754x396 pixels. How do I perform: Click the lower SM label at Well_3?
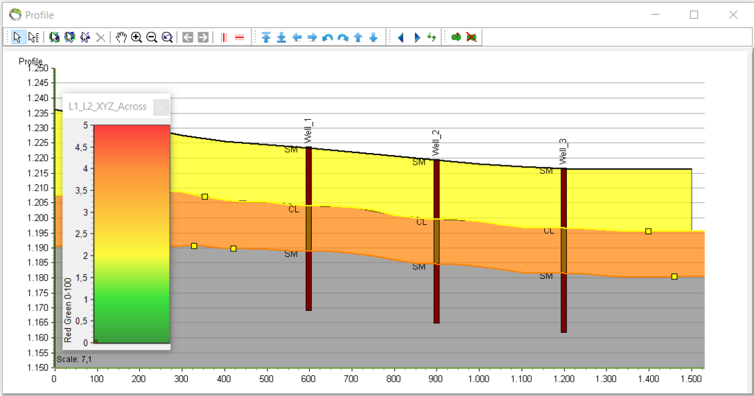tap(546, 276)
